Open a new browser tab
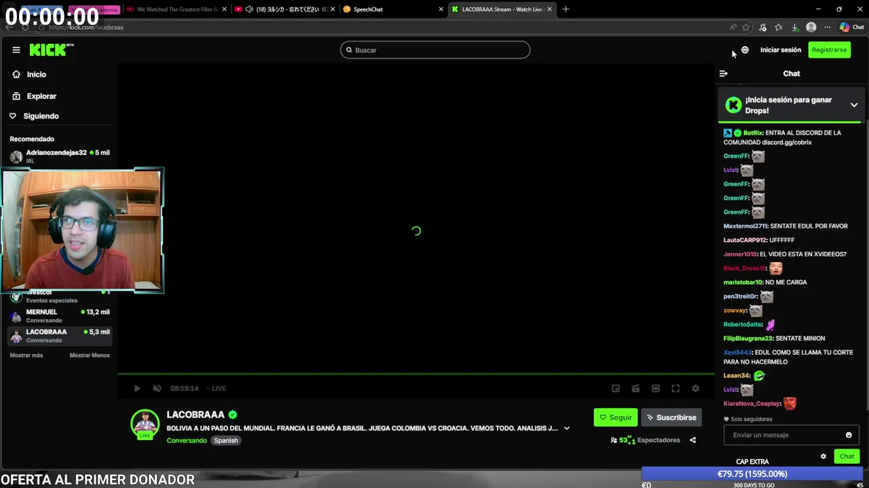This screenshot has height=488, width=869. (566, 9)
